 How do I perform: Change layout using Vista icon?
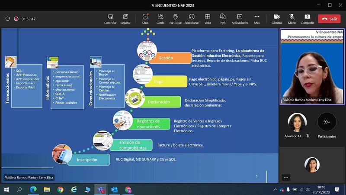[x=208, y=19]
